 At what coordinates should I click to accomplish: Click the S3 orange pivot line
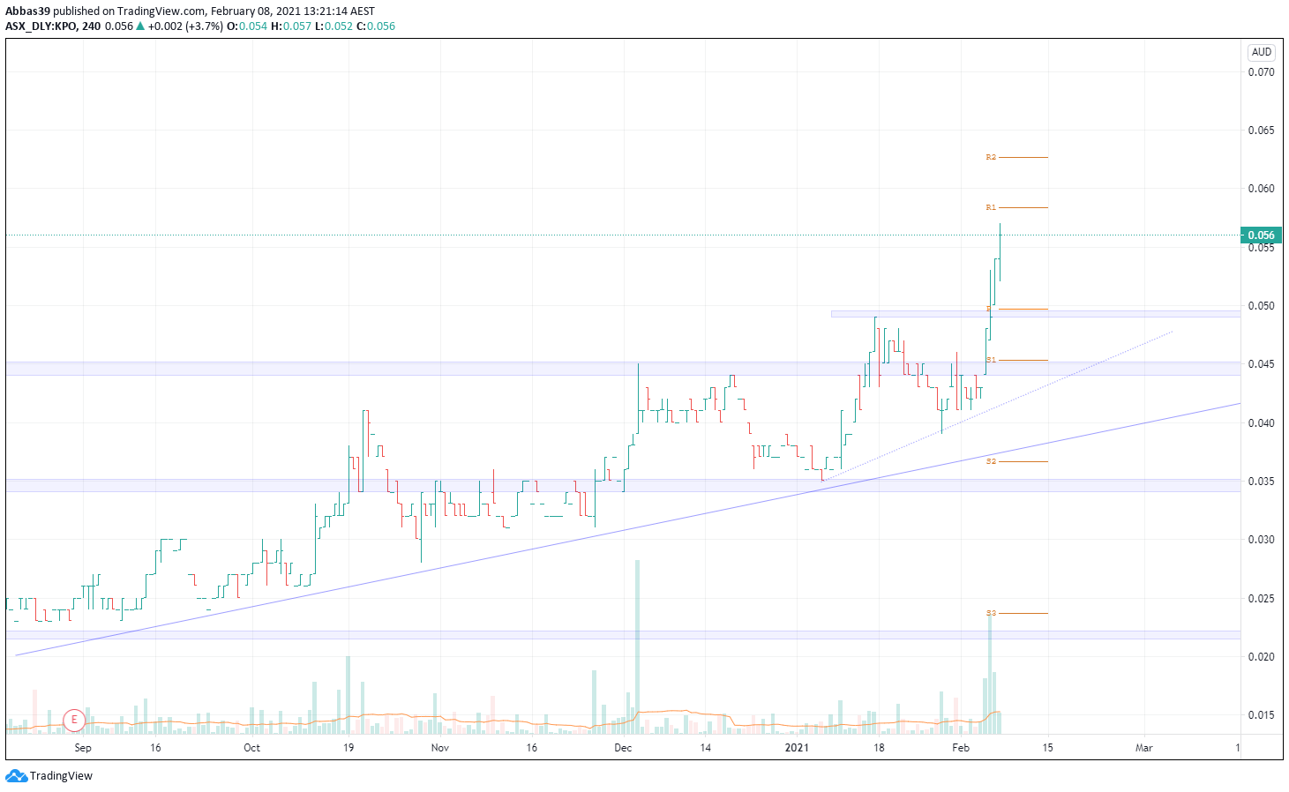pyautogui.click(x=1023, y=613)
